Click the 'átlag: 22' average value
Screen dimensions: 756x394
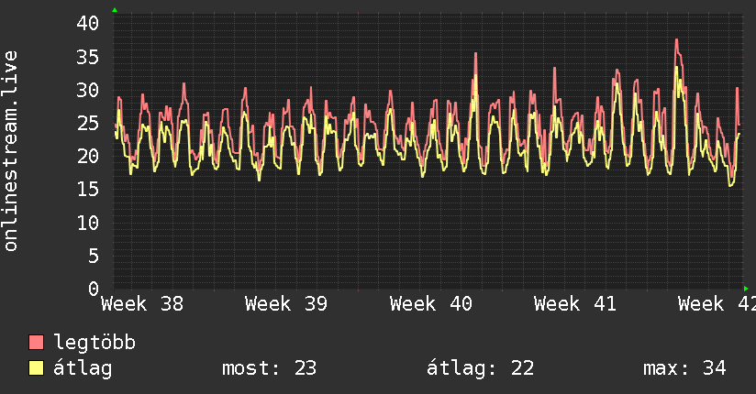point(480,368)
